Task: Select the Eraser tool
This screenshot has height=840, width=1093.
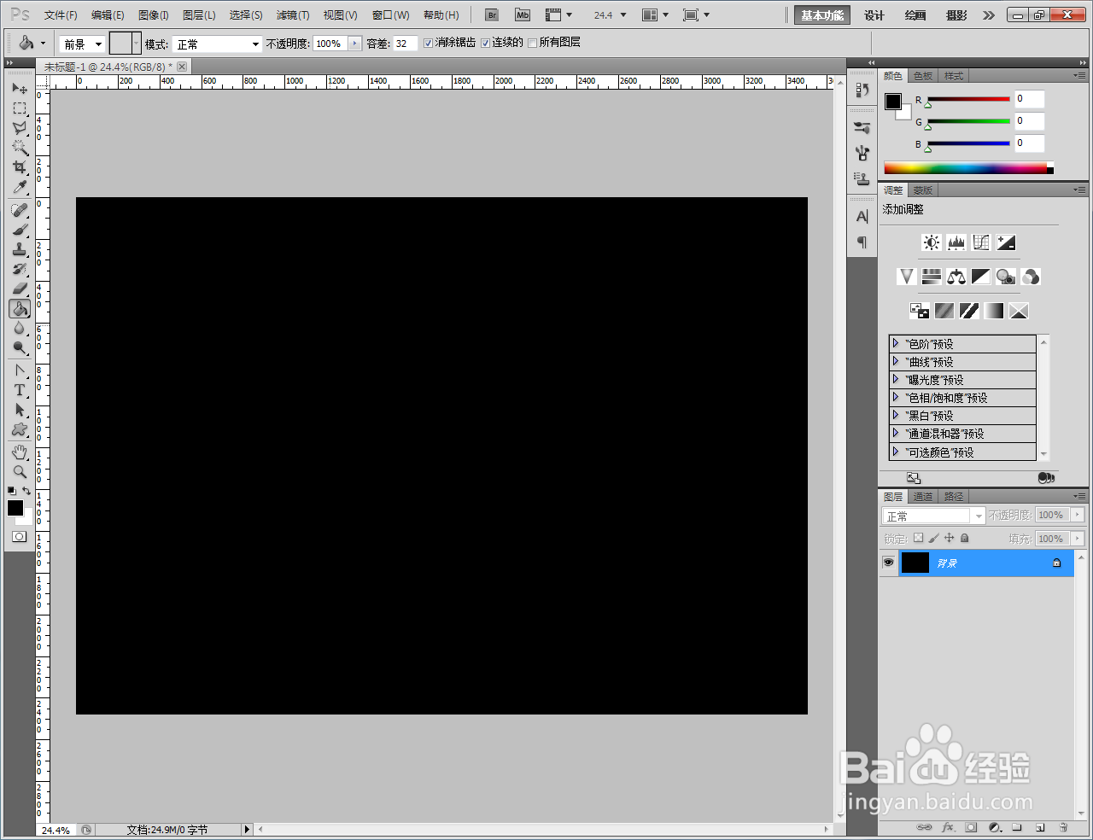Action: pyautogui.click(x=20, y=289)
